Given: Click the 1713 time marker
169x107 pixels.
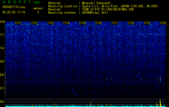Looking at the screenshot, I should tap(50, 23).
